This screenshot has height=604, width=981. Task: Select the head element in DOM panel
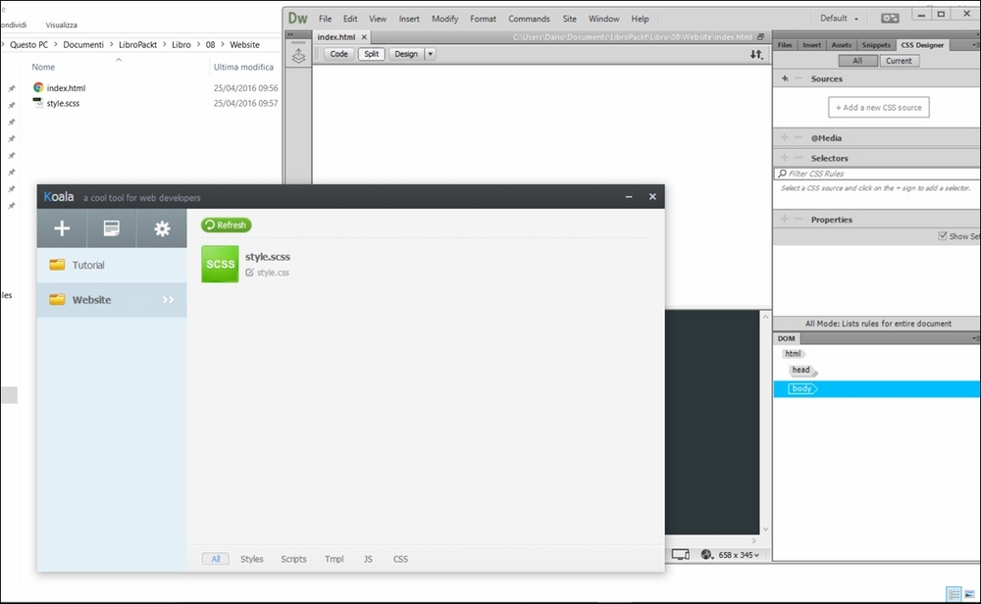point(800,370)
